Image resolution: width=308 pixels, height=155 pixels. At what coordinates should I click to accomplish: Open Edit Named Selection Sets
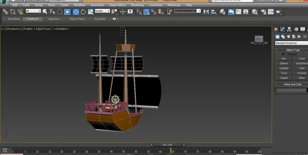[x=169, y=12]
